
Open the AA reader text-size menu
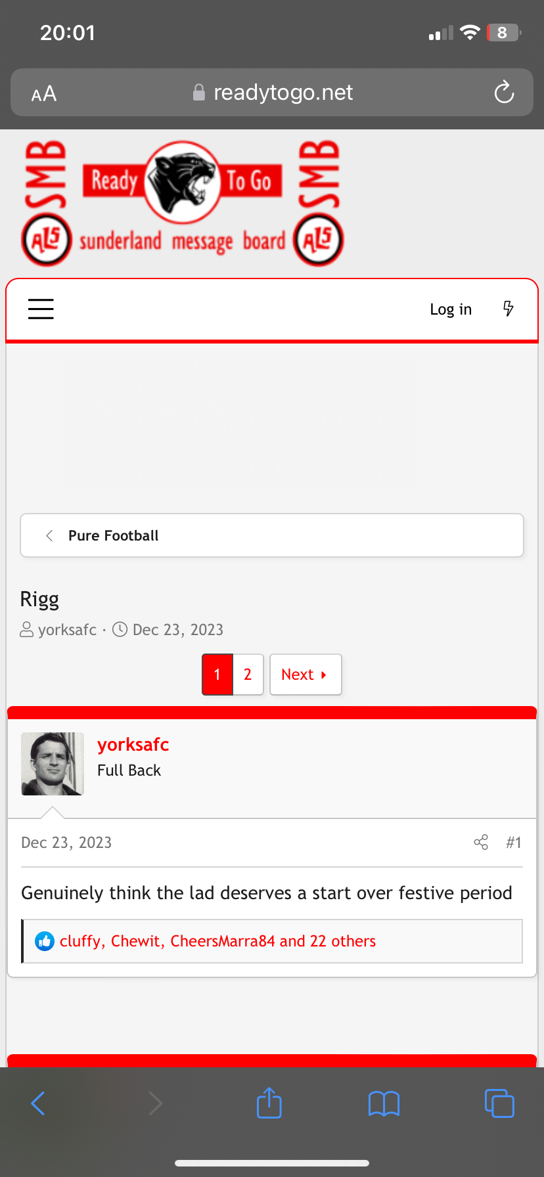(44, 94)
